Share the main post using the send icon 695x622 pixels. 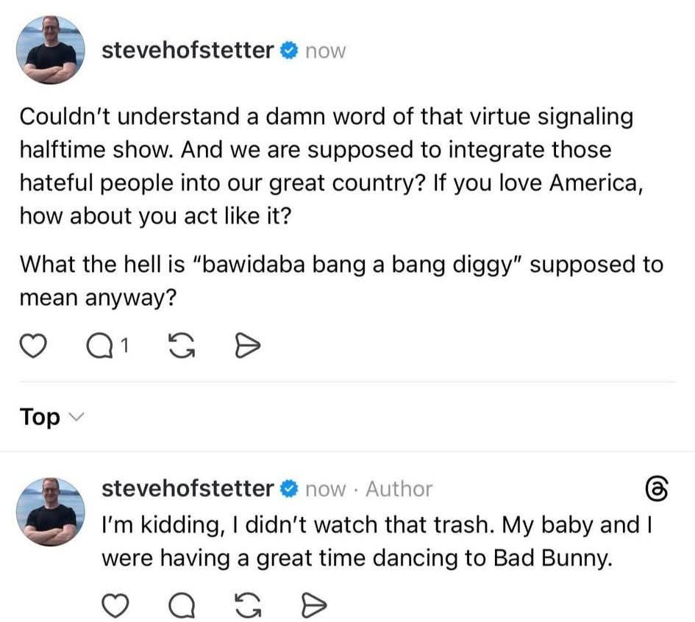(244, 343)
